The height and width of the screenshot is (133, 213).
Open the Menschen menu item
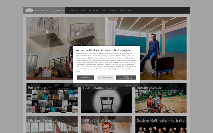tap(74, 11)
